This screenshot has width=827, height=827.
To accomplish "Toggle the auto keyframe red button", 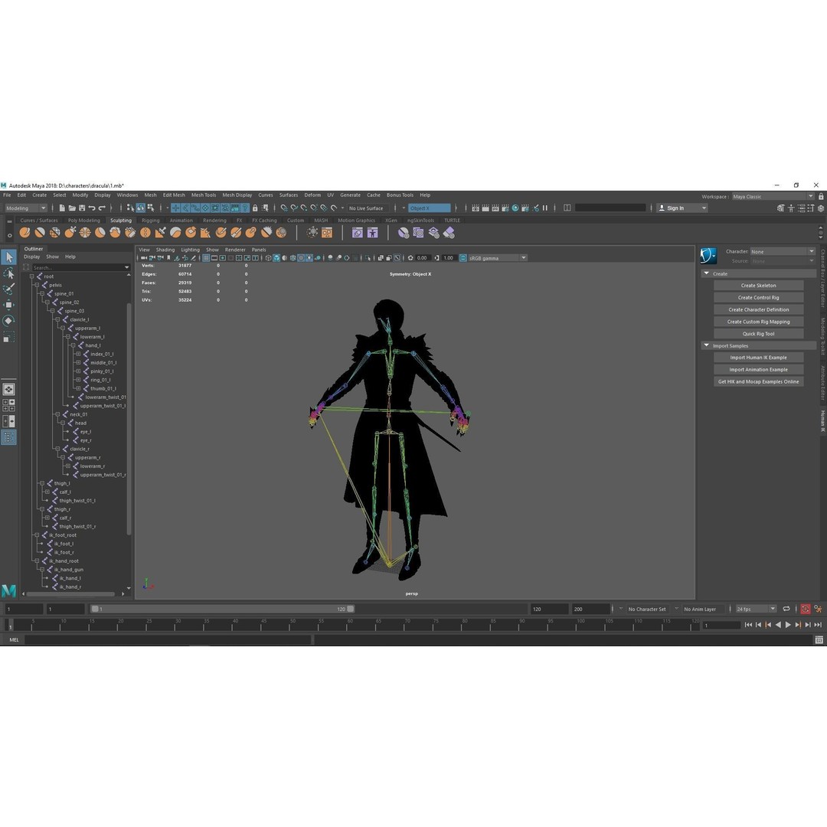I will pyautogui.click(x=805, y=610).
